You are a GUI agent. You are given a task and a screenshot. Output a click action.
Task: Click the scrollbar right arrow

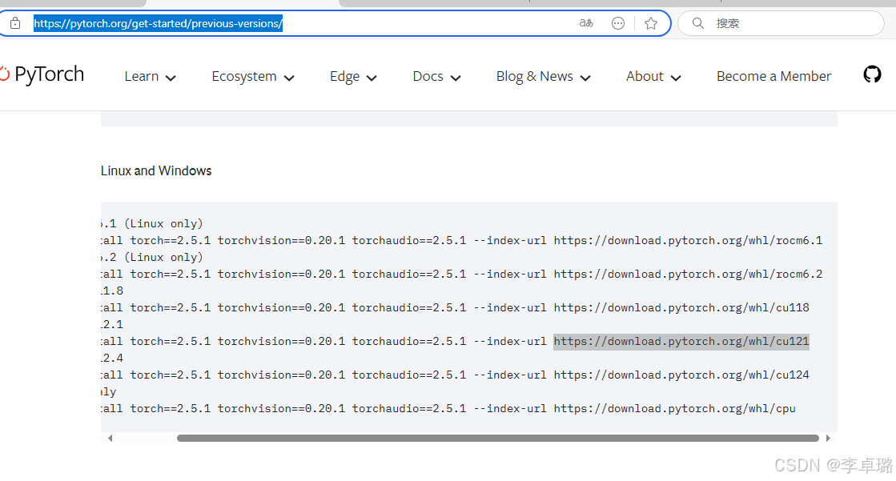coord(828,438)
